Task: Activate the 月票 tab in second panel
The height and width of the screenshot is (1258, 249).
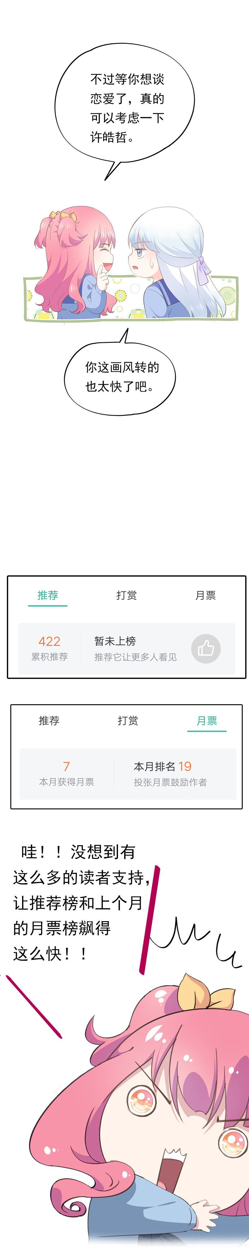Action: (208, 721)
